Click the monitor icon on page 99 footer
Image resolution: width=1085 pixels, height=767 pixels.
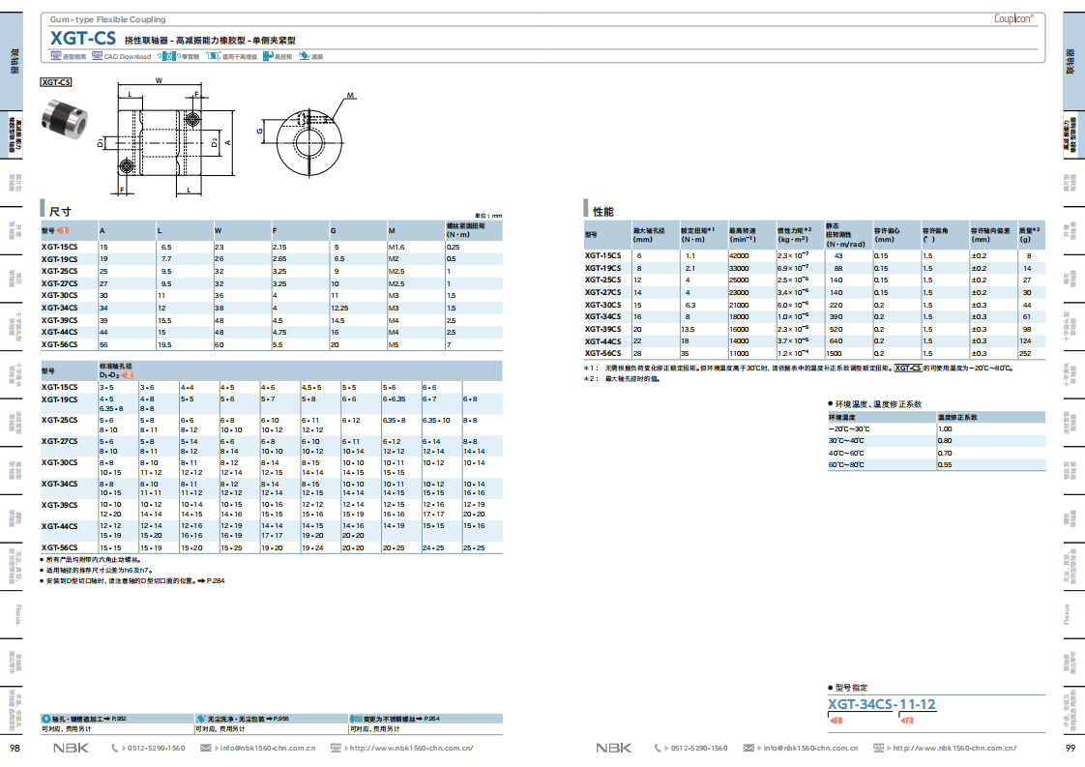(879, 749)
